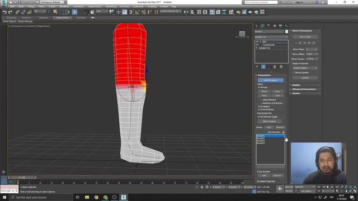Click the Blend Weights button
The image size is (358, 201).
pos(270,122)
